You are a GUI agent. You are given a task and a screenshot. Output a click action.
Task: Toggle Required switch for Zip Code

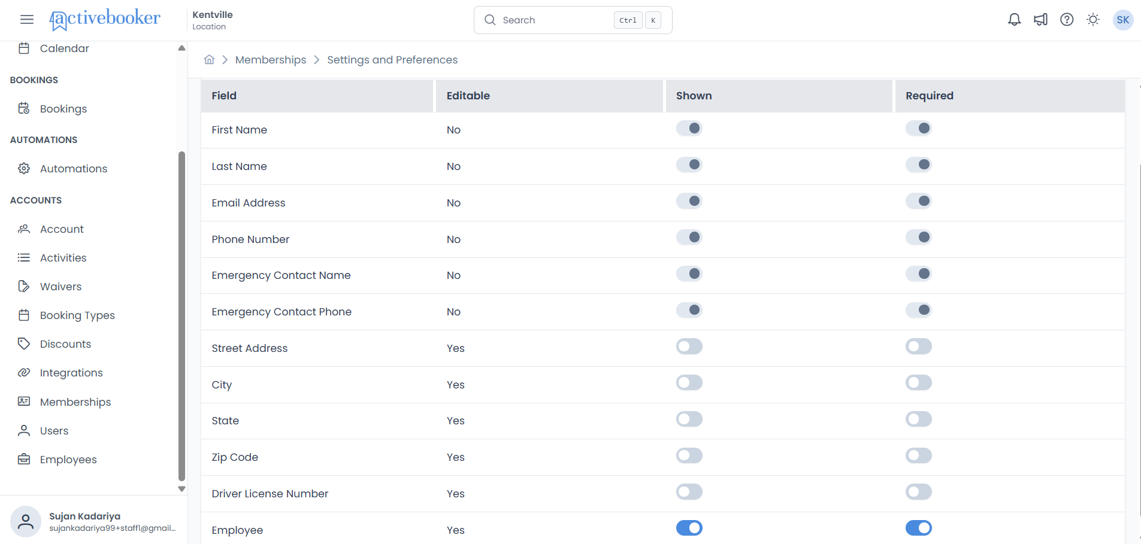[919, 455]
